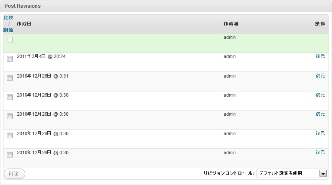Tick the checkbox in the green current-revision row
The image size is (332, 185).
(x=10, y=40)
